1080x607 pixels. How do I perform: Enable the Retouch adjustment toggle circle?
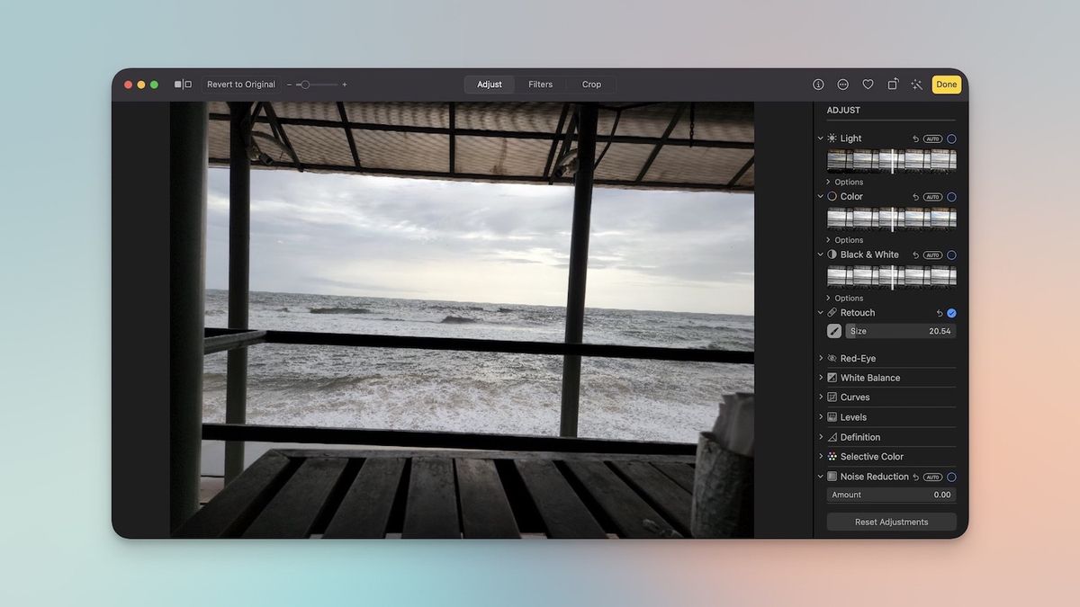[x=951, y=313]
